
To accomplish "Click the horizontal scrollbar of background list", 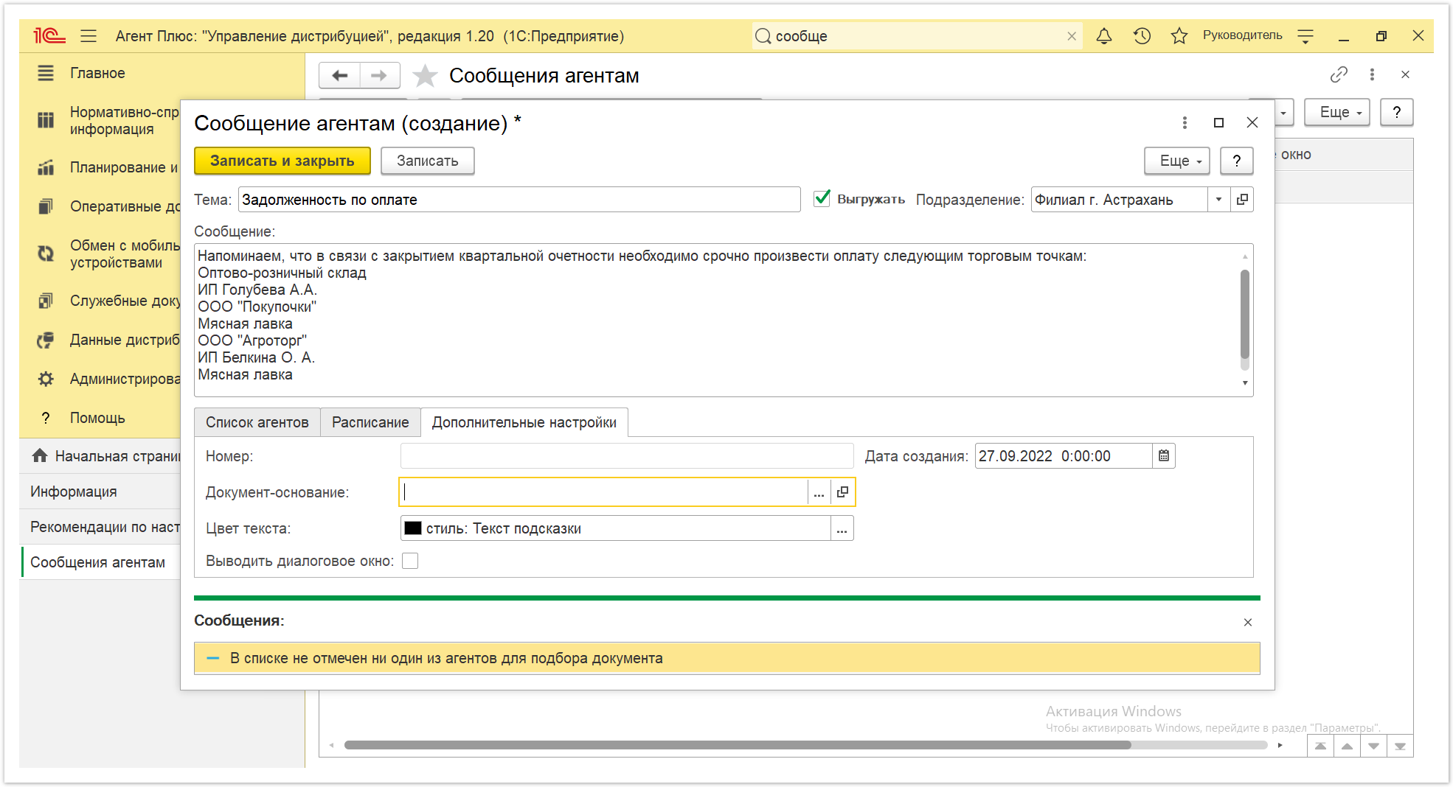I will coord(738,745).
